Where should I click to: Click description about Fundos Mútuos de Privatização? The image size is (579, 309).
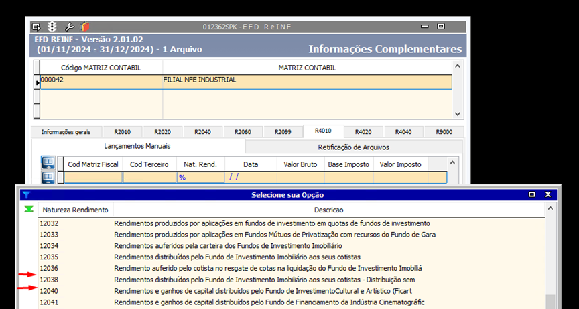(x=275, y=235)
